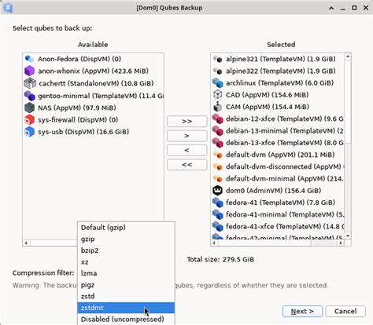Click the NAS AppVM cube icon
Screen dimensions: 373x325
tap(29, 108)
